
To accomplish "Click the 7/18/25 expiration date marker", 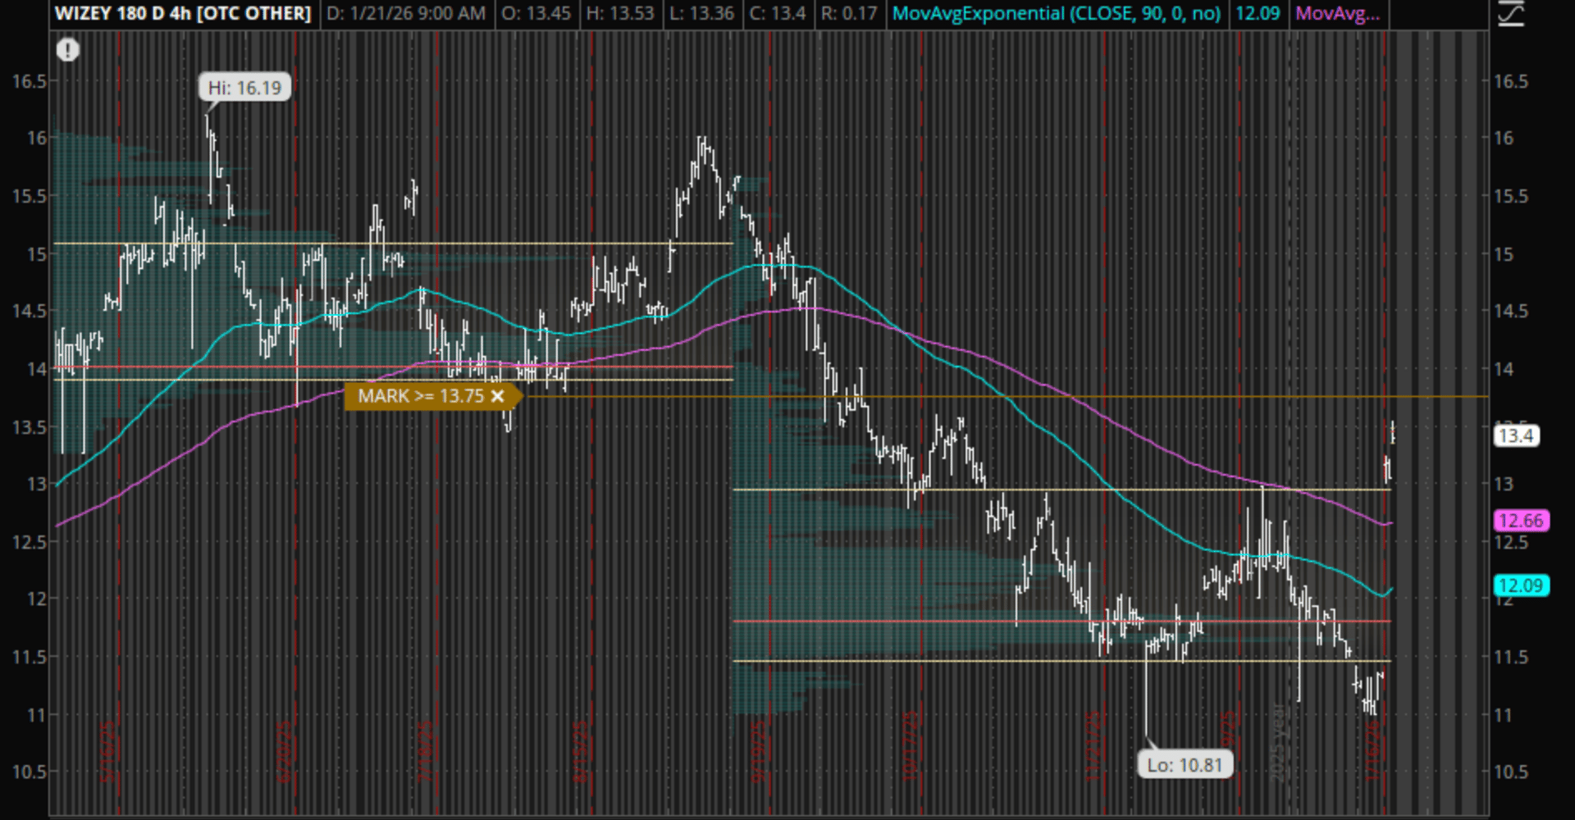I will (x=425, y=752).
